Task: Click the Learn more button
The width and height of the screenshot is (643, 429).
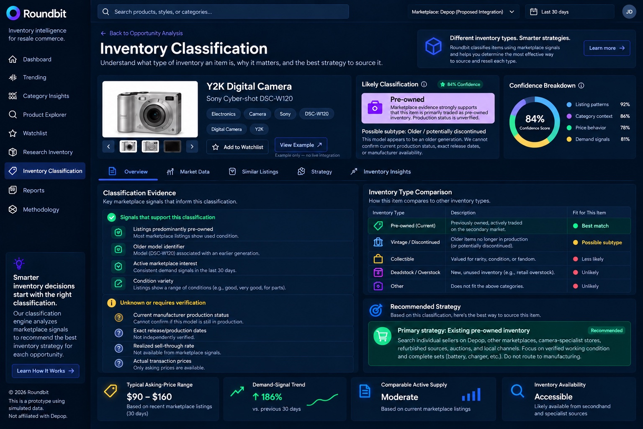Action: (x=607, y=48)
